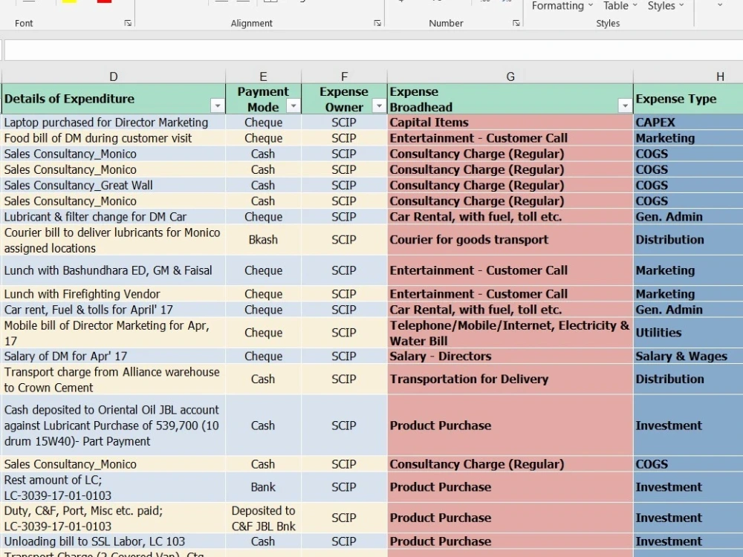The height and width of the screenshot is (557, 743).
Task: Open Alignment settings dialog launcher
Action: (x=377, y=23)
